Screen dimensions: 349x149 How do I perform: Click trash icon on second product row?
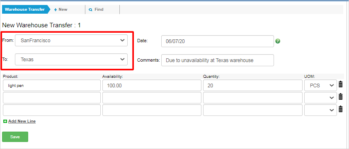point(341,97)
